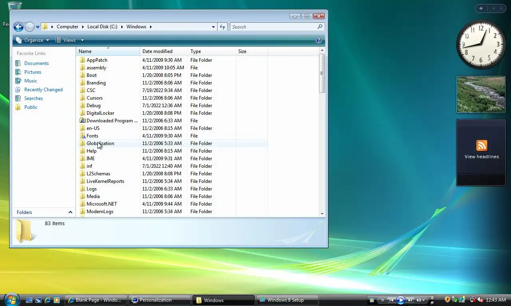Screen dimensions: 511x306
Task: Open Searches in Favorite Links
Action: click(x=34, y=98)
